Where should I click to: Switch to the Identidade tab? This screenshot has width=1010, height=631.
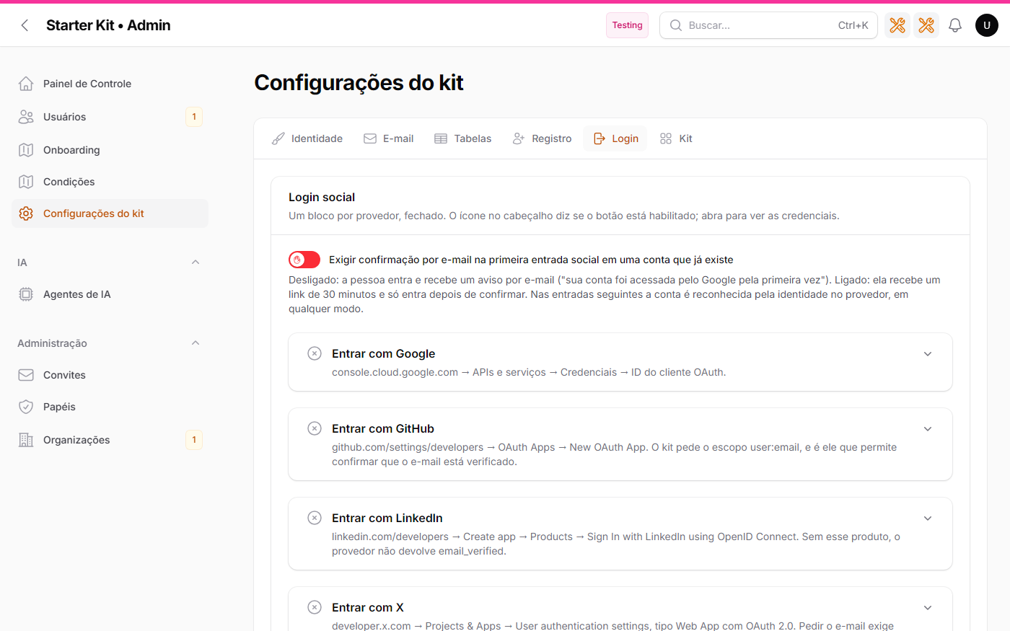coord(307,138)
